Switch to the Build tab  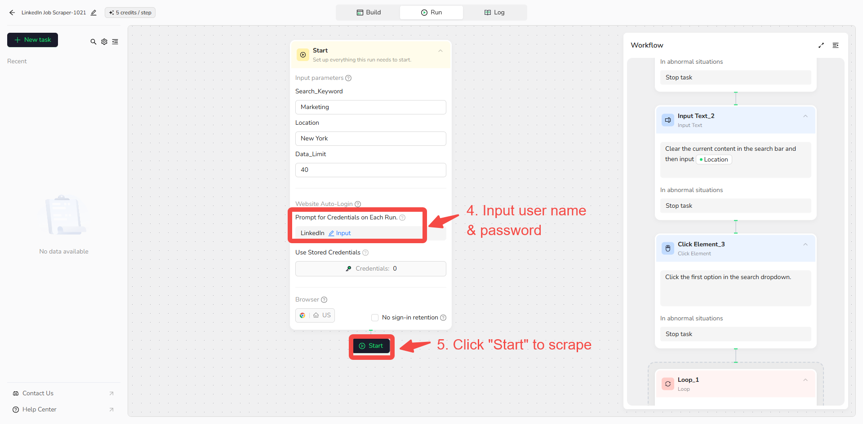coord(369,13)
